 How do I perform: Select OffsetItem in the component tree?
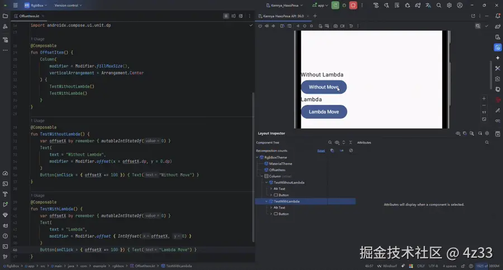click(274, 170)
